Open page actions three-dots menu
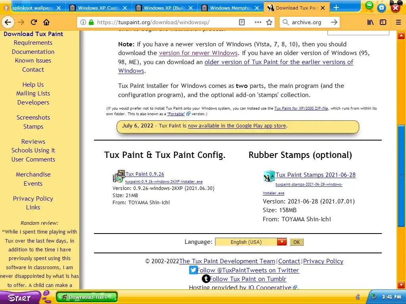The image size is (406, 304). (x=258, y=22)
